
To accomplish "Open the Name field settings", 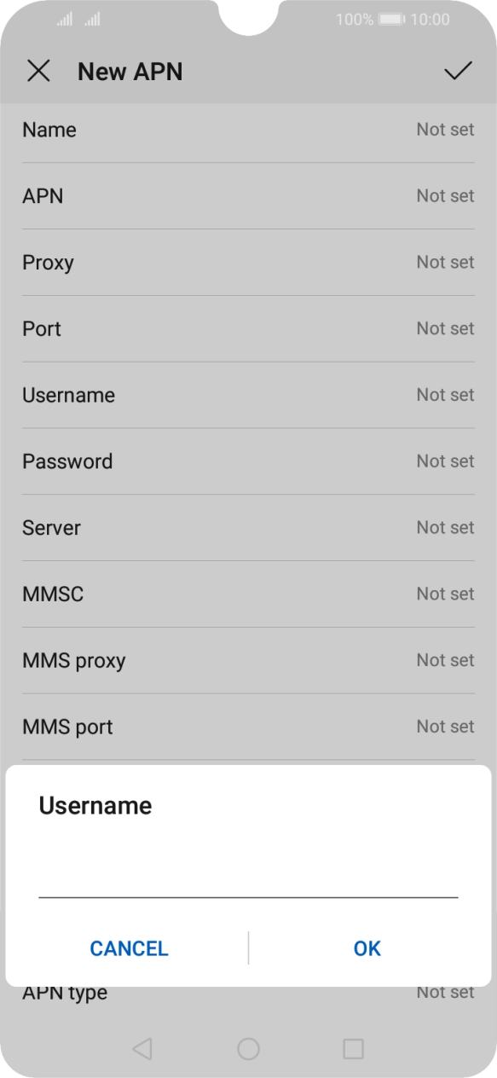I will pos(248,130).
